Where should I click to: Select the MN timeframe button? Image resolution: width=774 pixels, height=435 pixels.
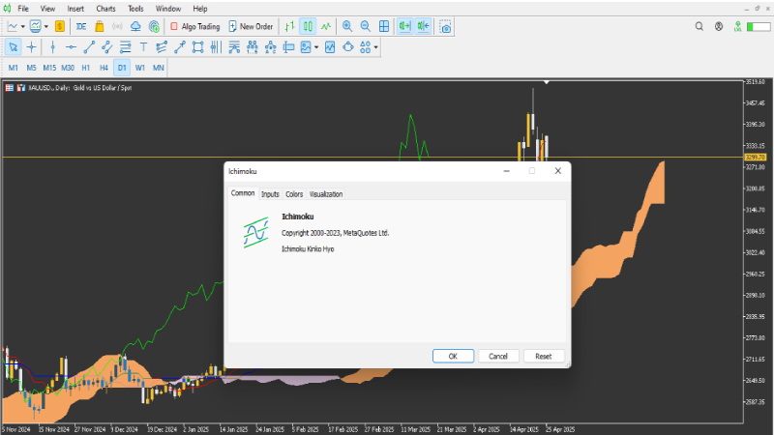(159, 68)
